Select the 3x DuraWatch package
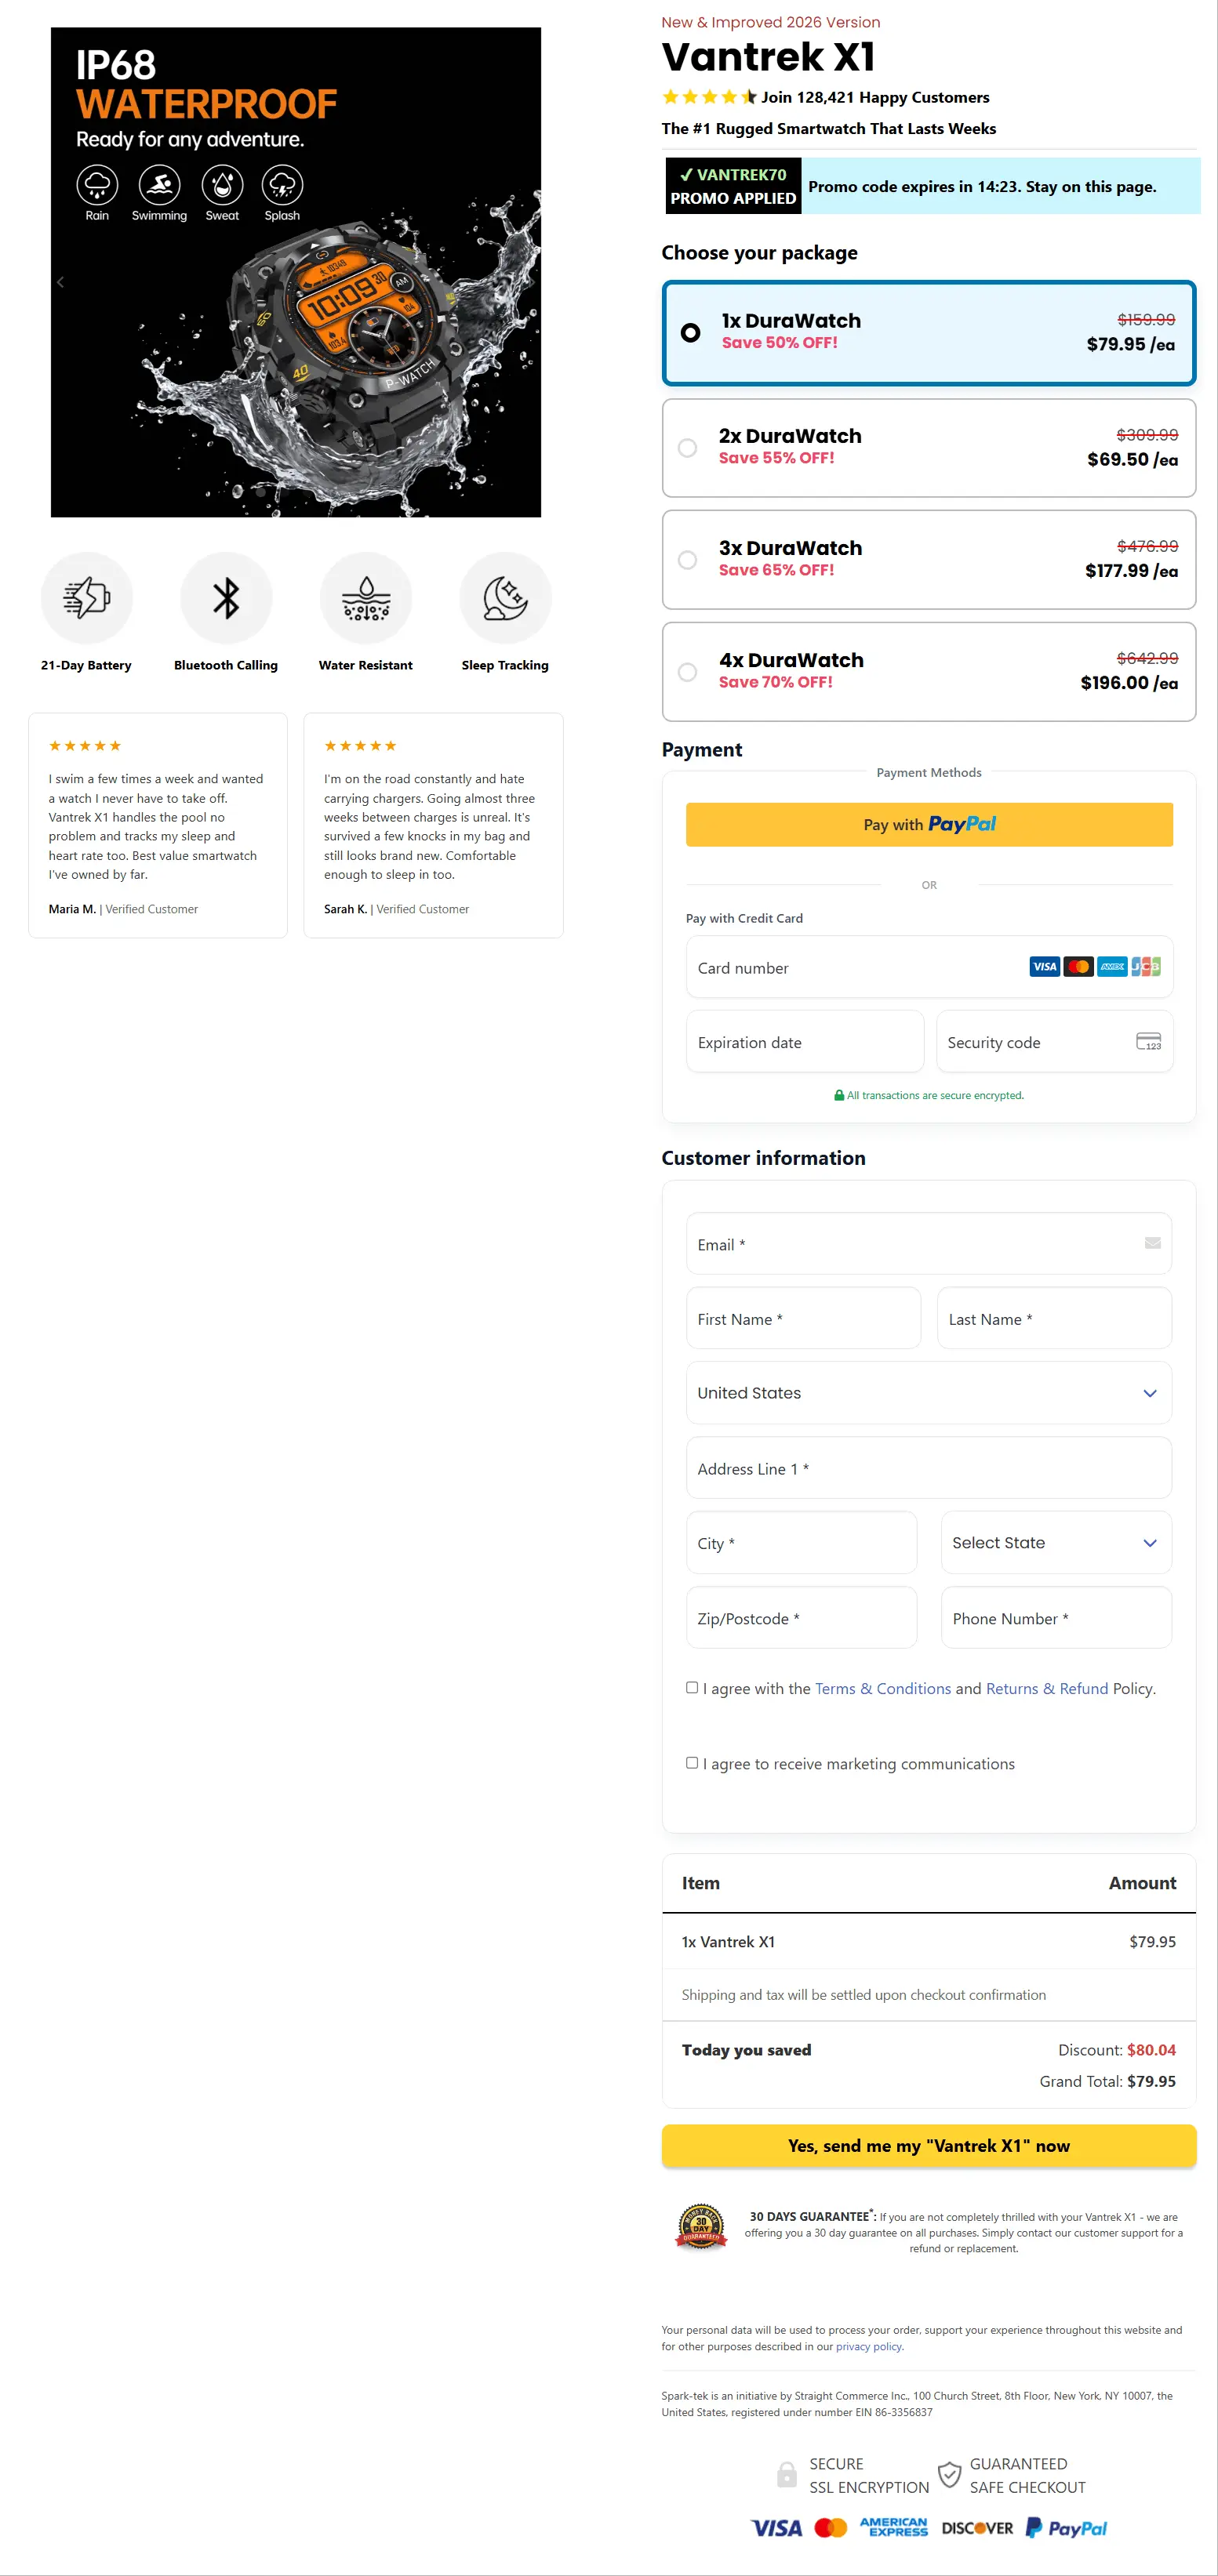This screenshot has height=2576, width=1218. coord(929,560)
